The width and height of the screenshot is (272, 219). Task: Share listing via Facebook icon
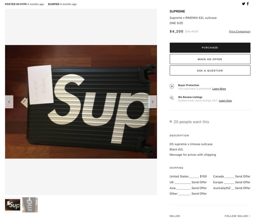coord(248,4)
